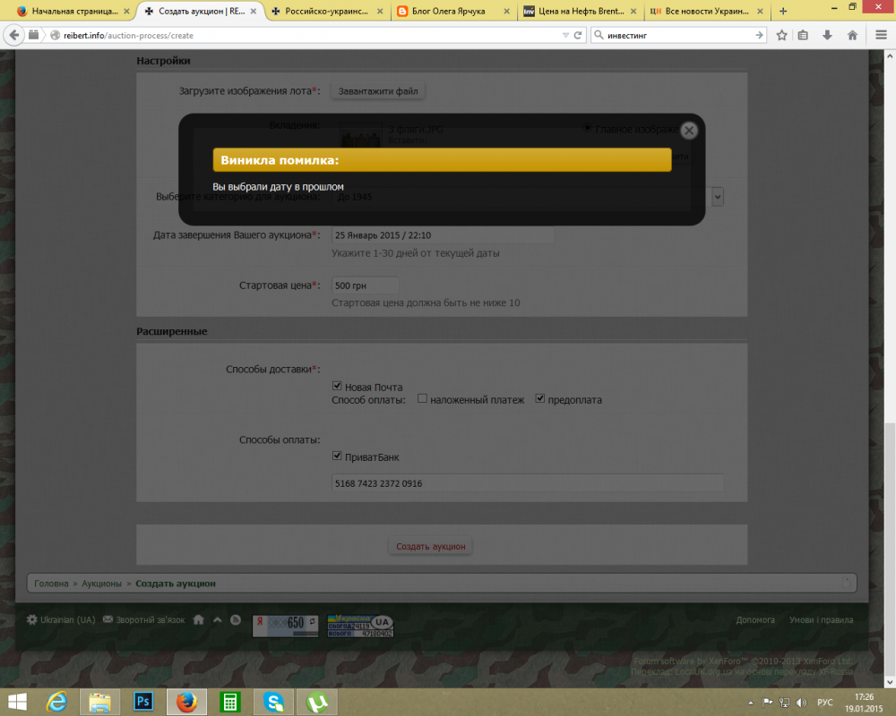Click Завантажити файл upload button

(x=378, y=90)
